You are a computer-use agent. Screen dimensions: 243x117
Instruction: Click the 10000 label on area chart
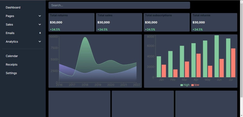(53, 36)
